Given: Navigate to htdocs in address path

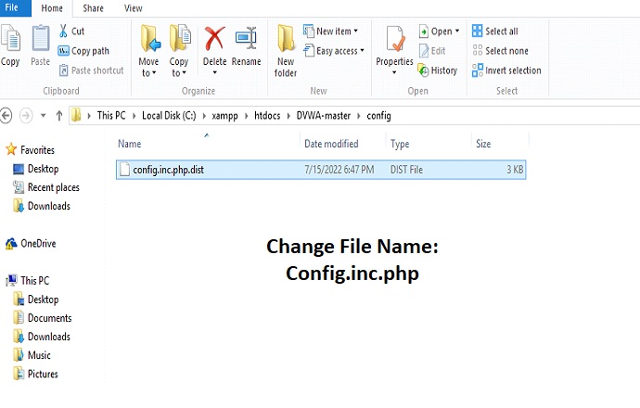Looking at the screenshot, I should (267, 116).
